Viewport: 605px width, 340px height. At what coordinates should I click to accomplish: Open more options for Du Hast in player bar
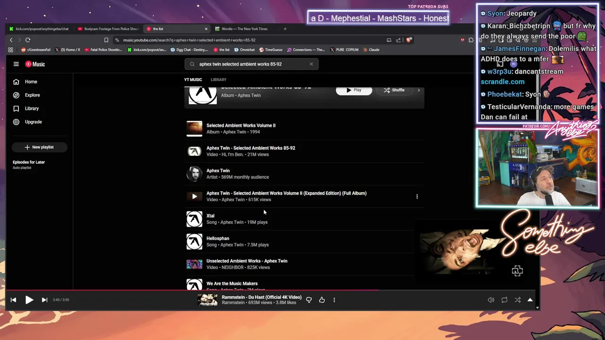tap(334, 299)
